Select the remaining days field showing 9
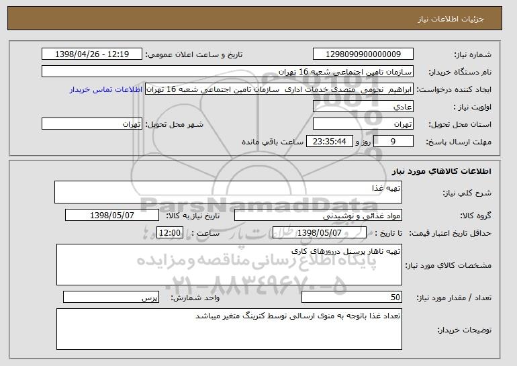Image resolution: width=517 pixels, height=366 pixels. coord(393,142)
